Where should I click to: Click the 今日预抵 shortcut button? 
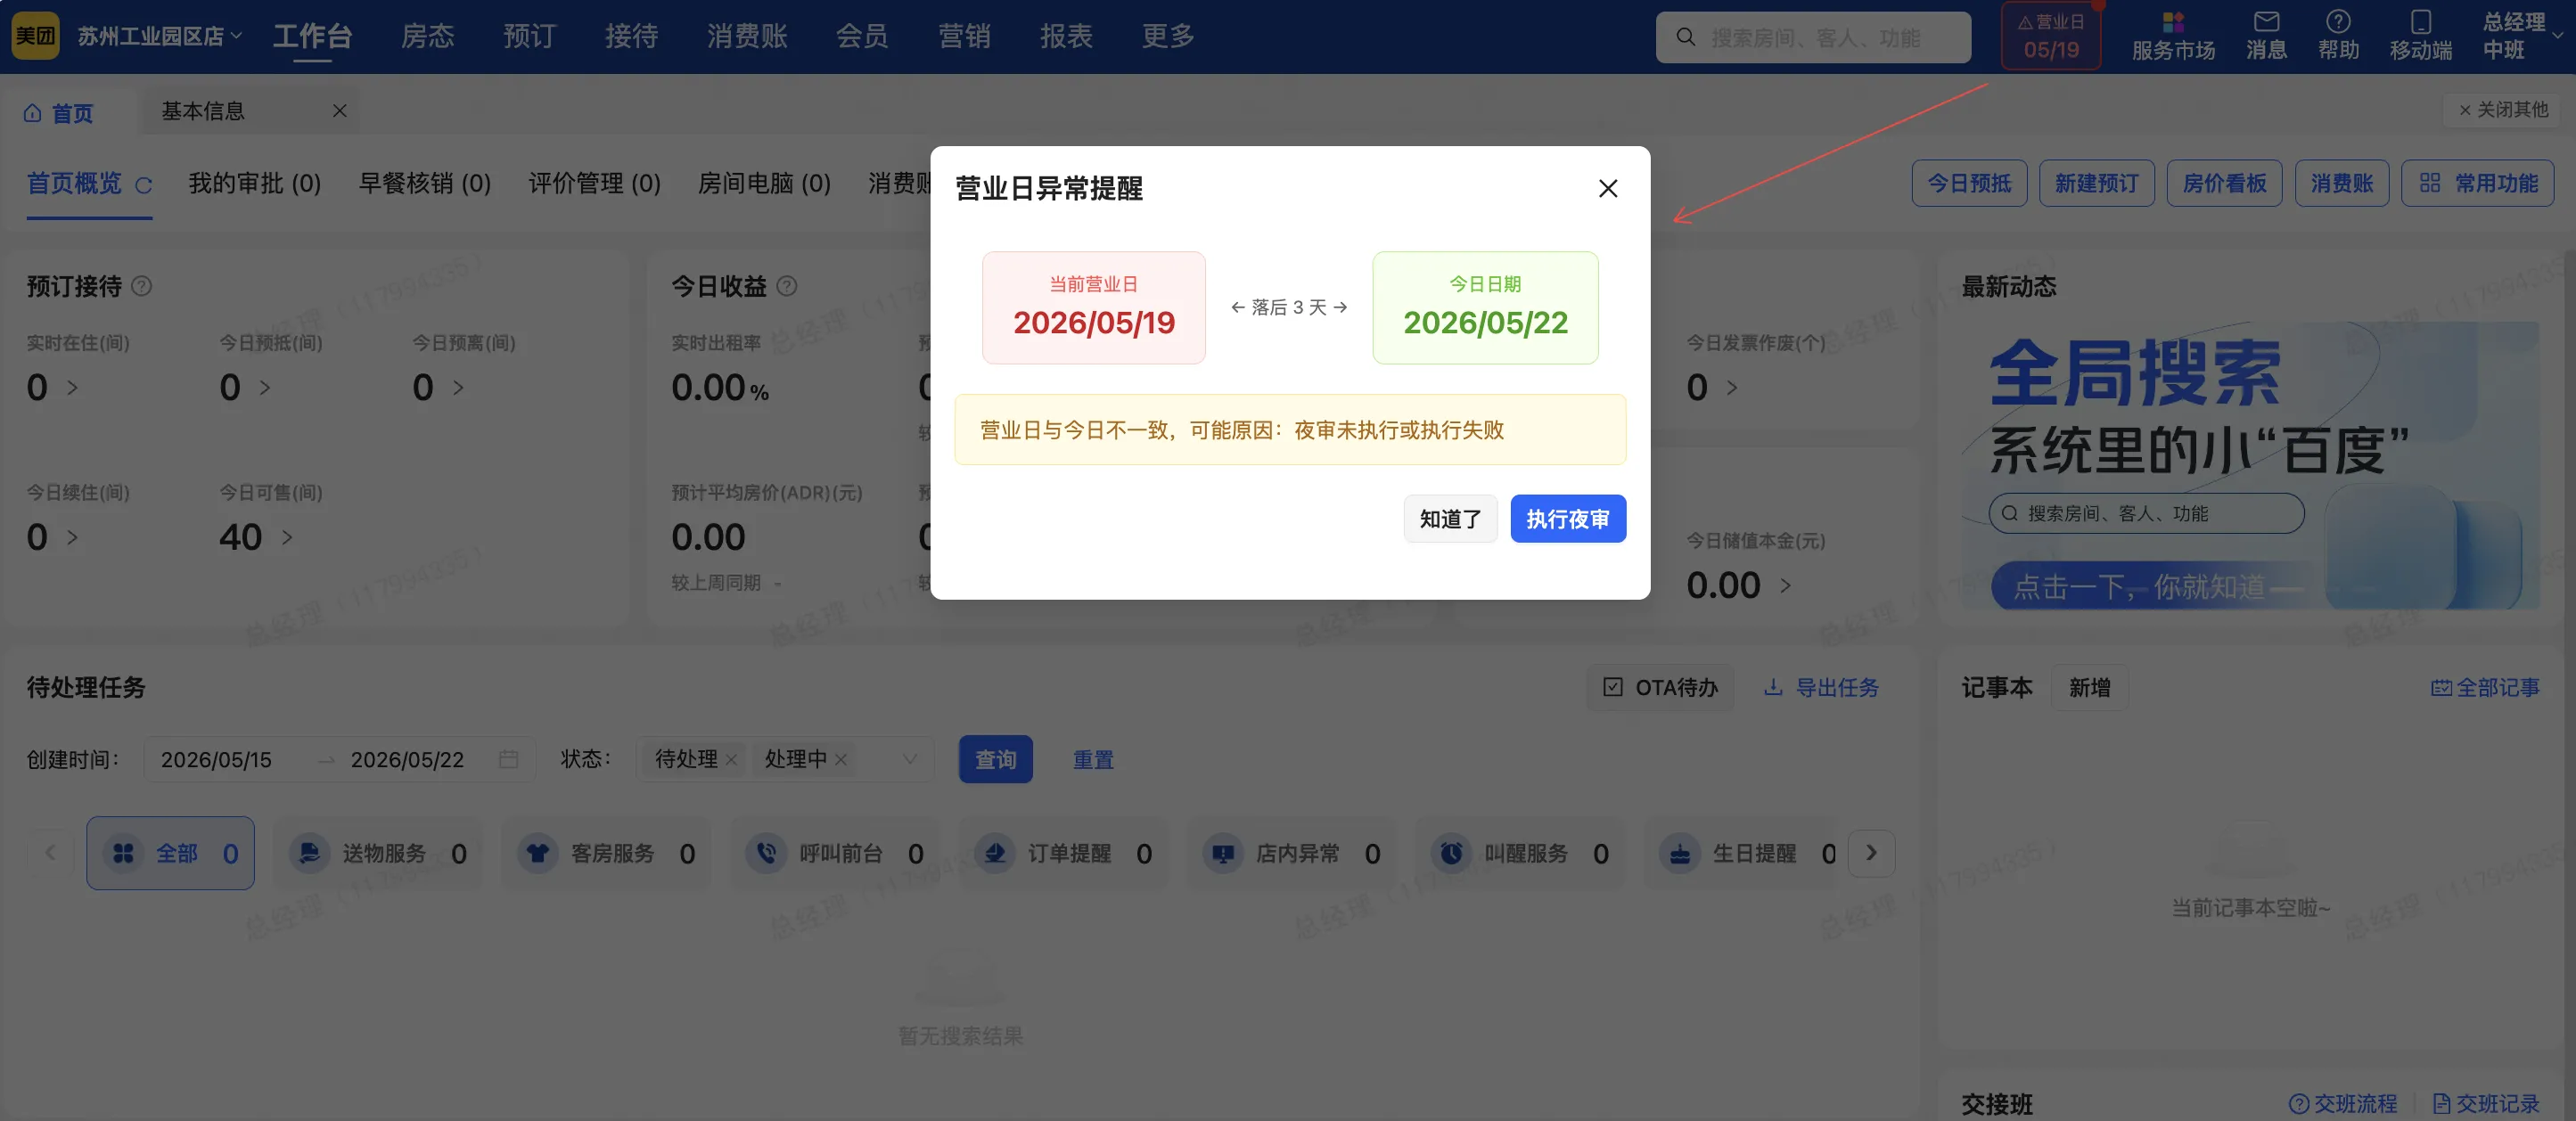tap(1969, 184)
